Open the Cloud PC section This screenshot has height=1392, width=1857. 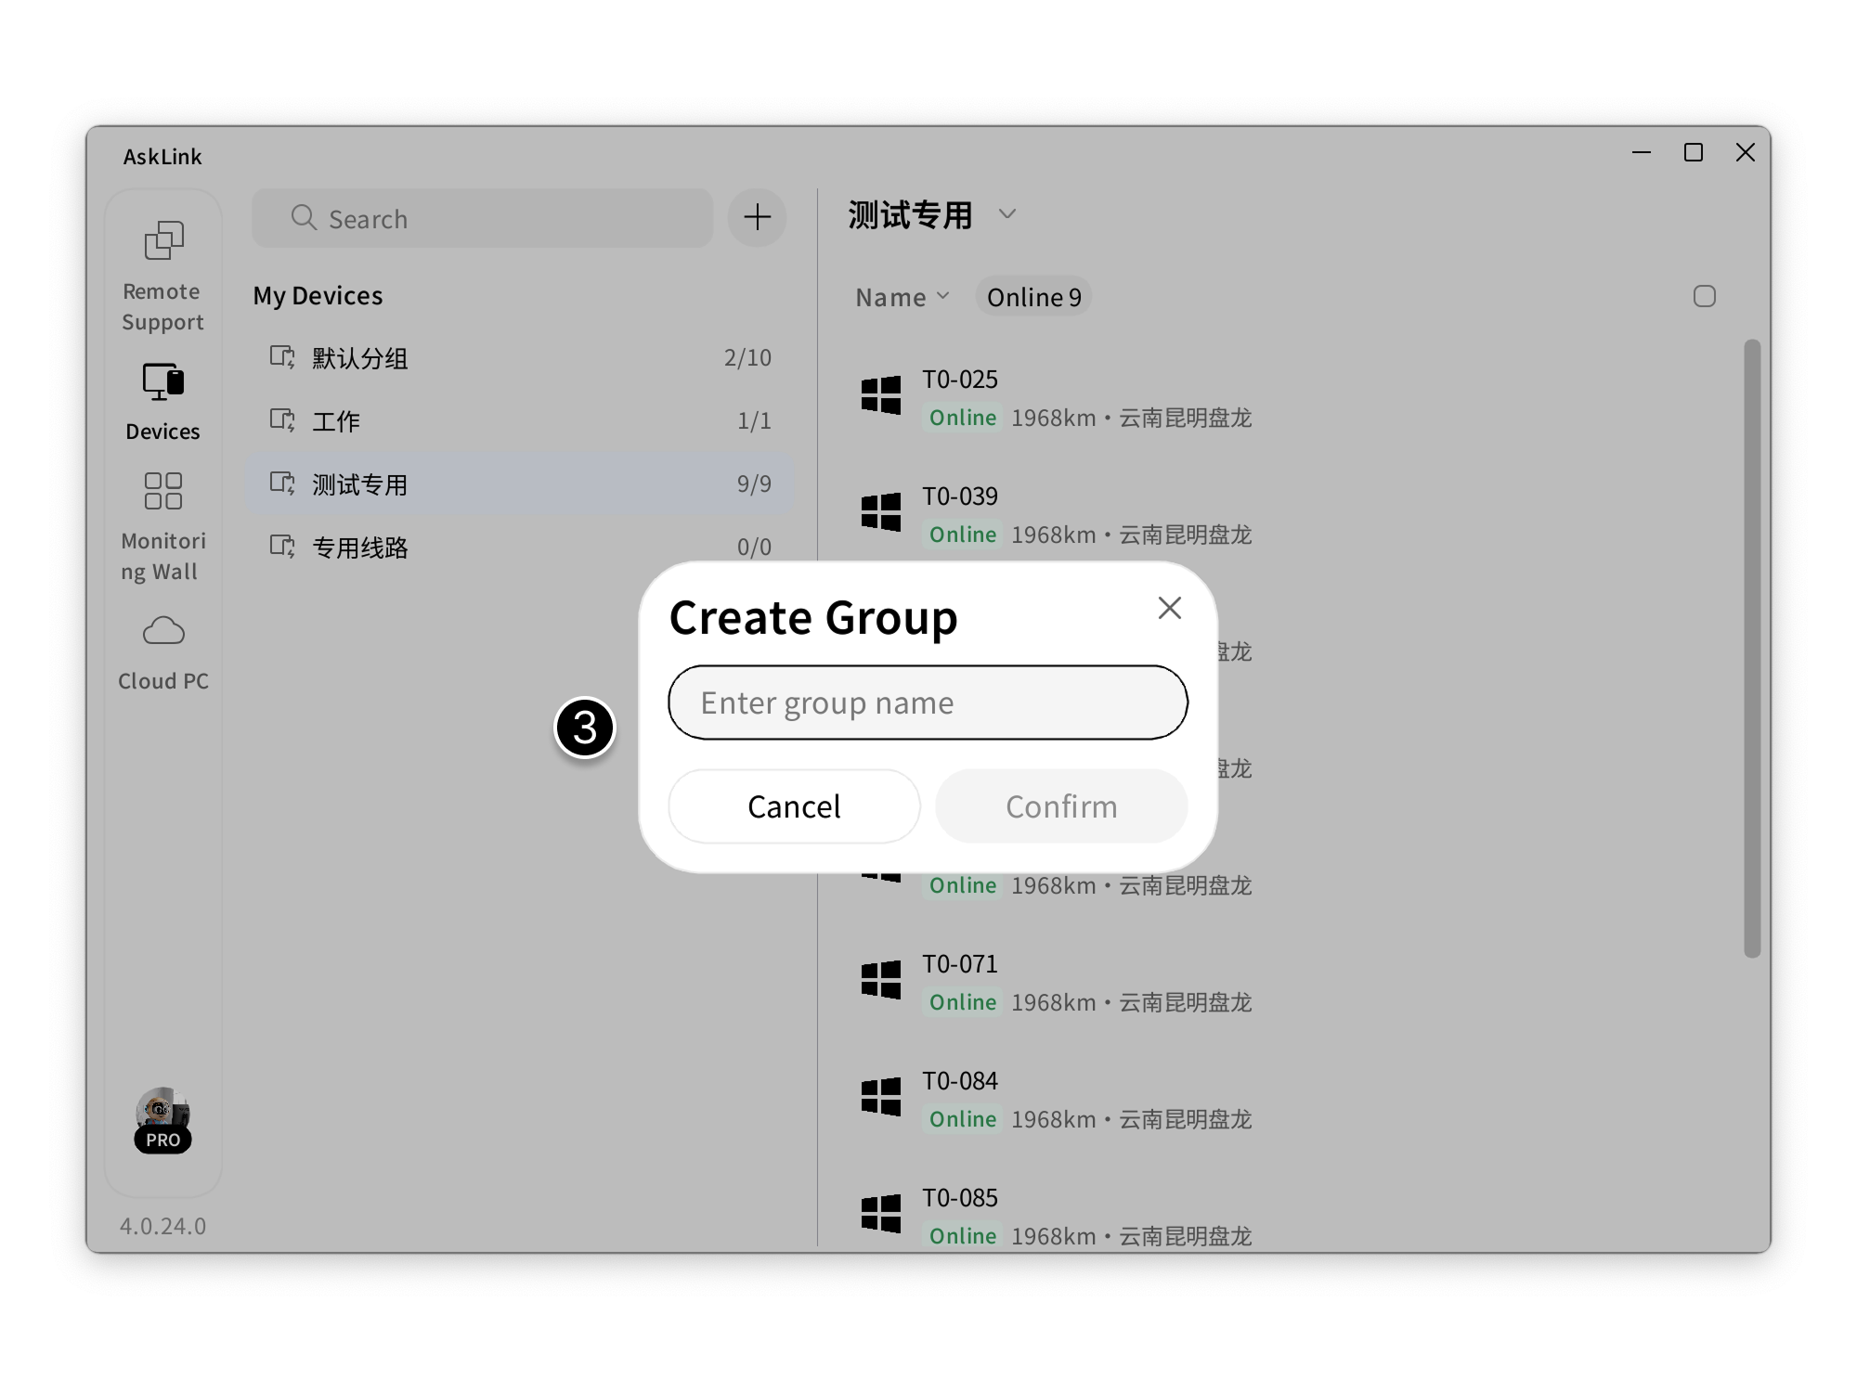click(x=162, y=645)
